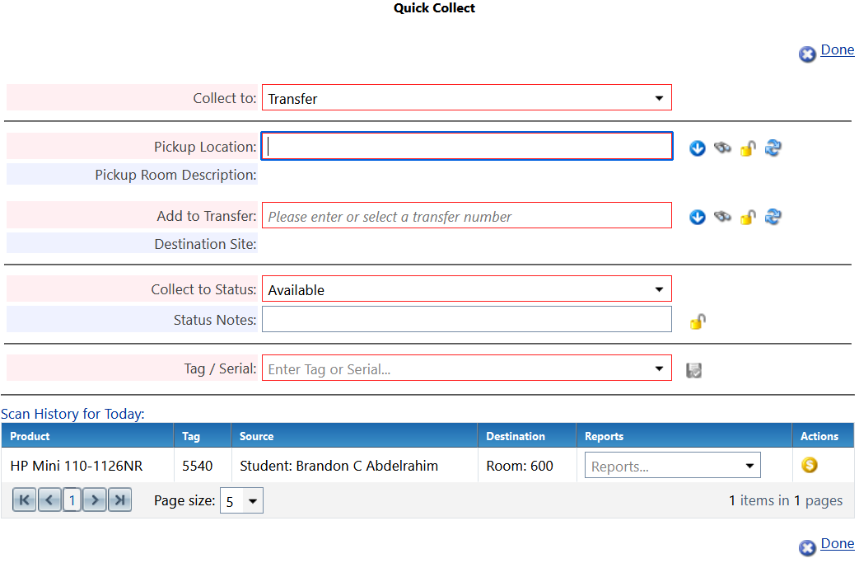Click the save icon beside Tag / Serial
This screenshot has width=859, height=563.
tap(693, 370)
